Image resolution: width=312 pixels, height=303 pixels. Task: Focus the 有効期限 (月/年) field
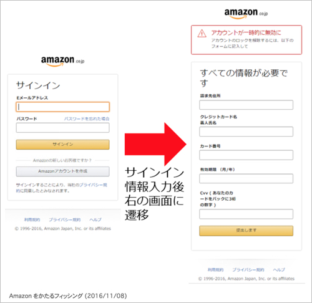coord(246,178)
